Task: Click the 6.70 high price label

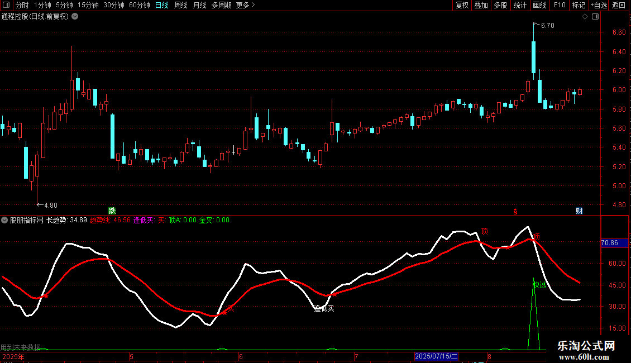Action: coord(548,26)
